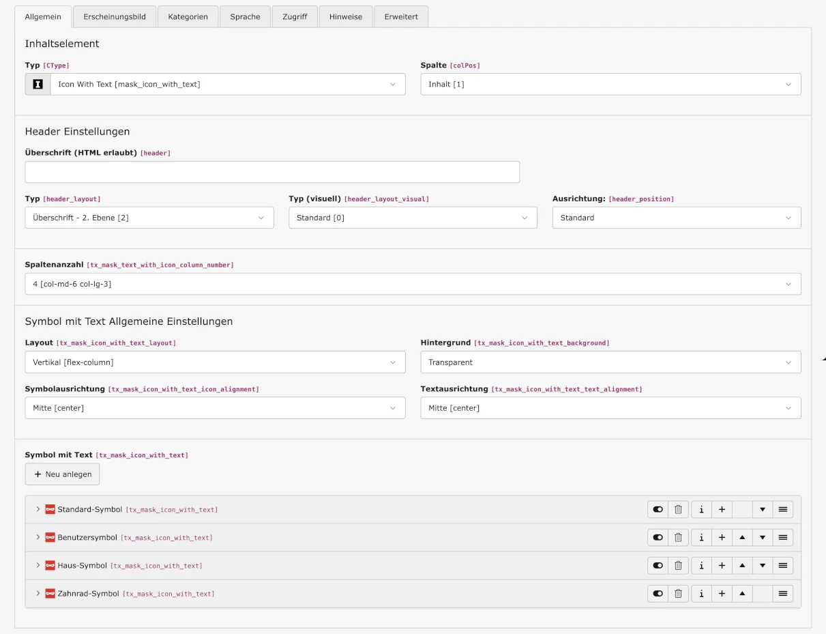Change the Hintergrund selection from Transparent
The width and height of the screenshot is (826, 634).
610,362
